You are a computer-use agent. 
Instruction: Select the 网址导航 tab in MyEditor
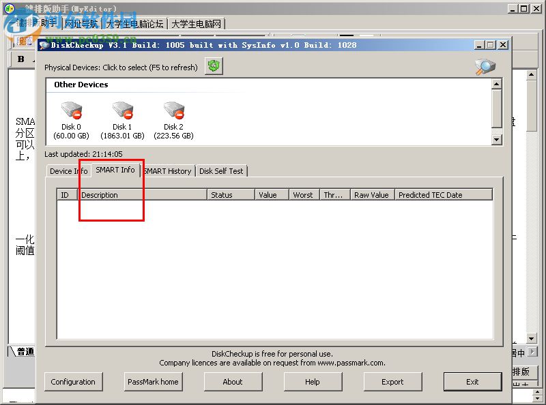click(81, 23)
